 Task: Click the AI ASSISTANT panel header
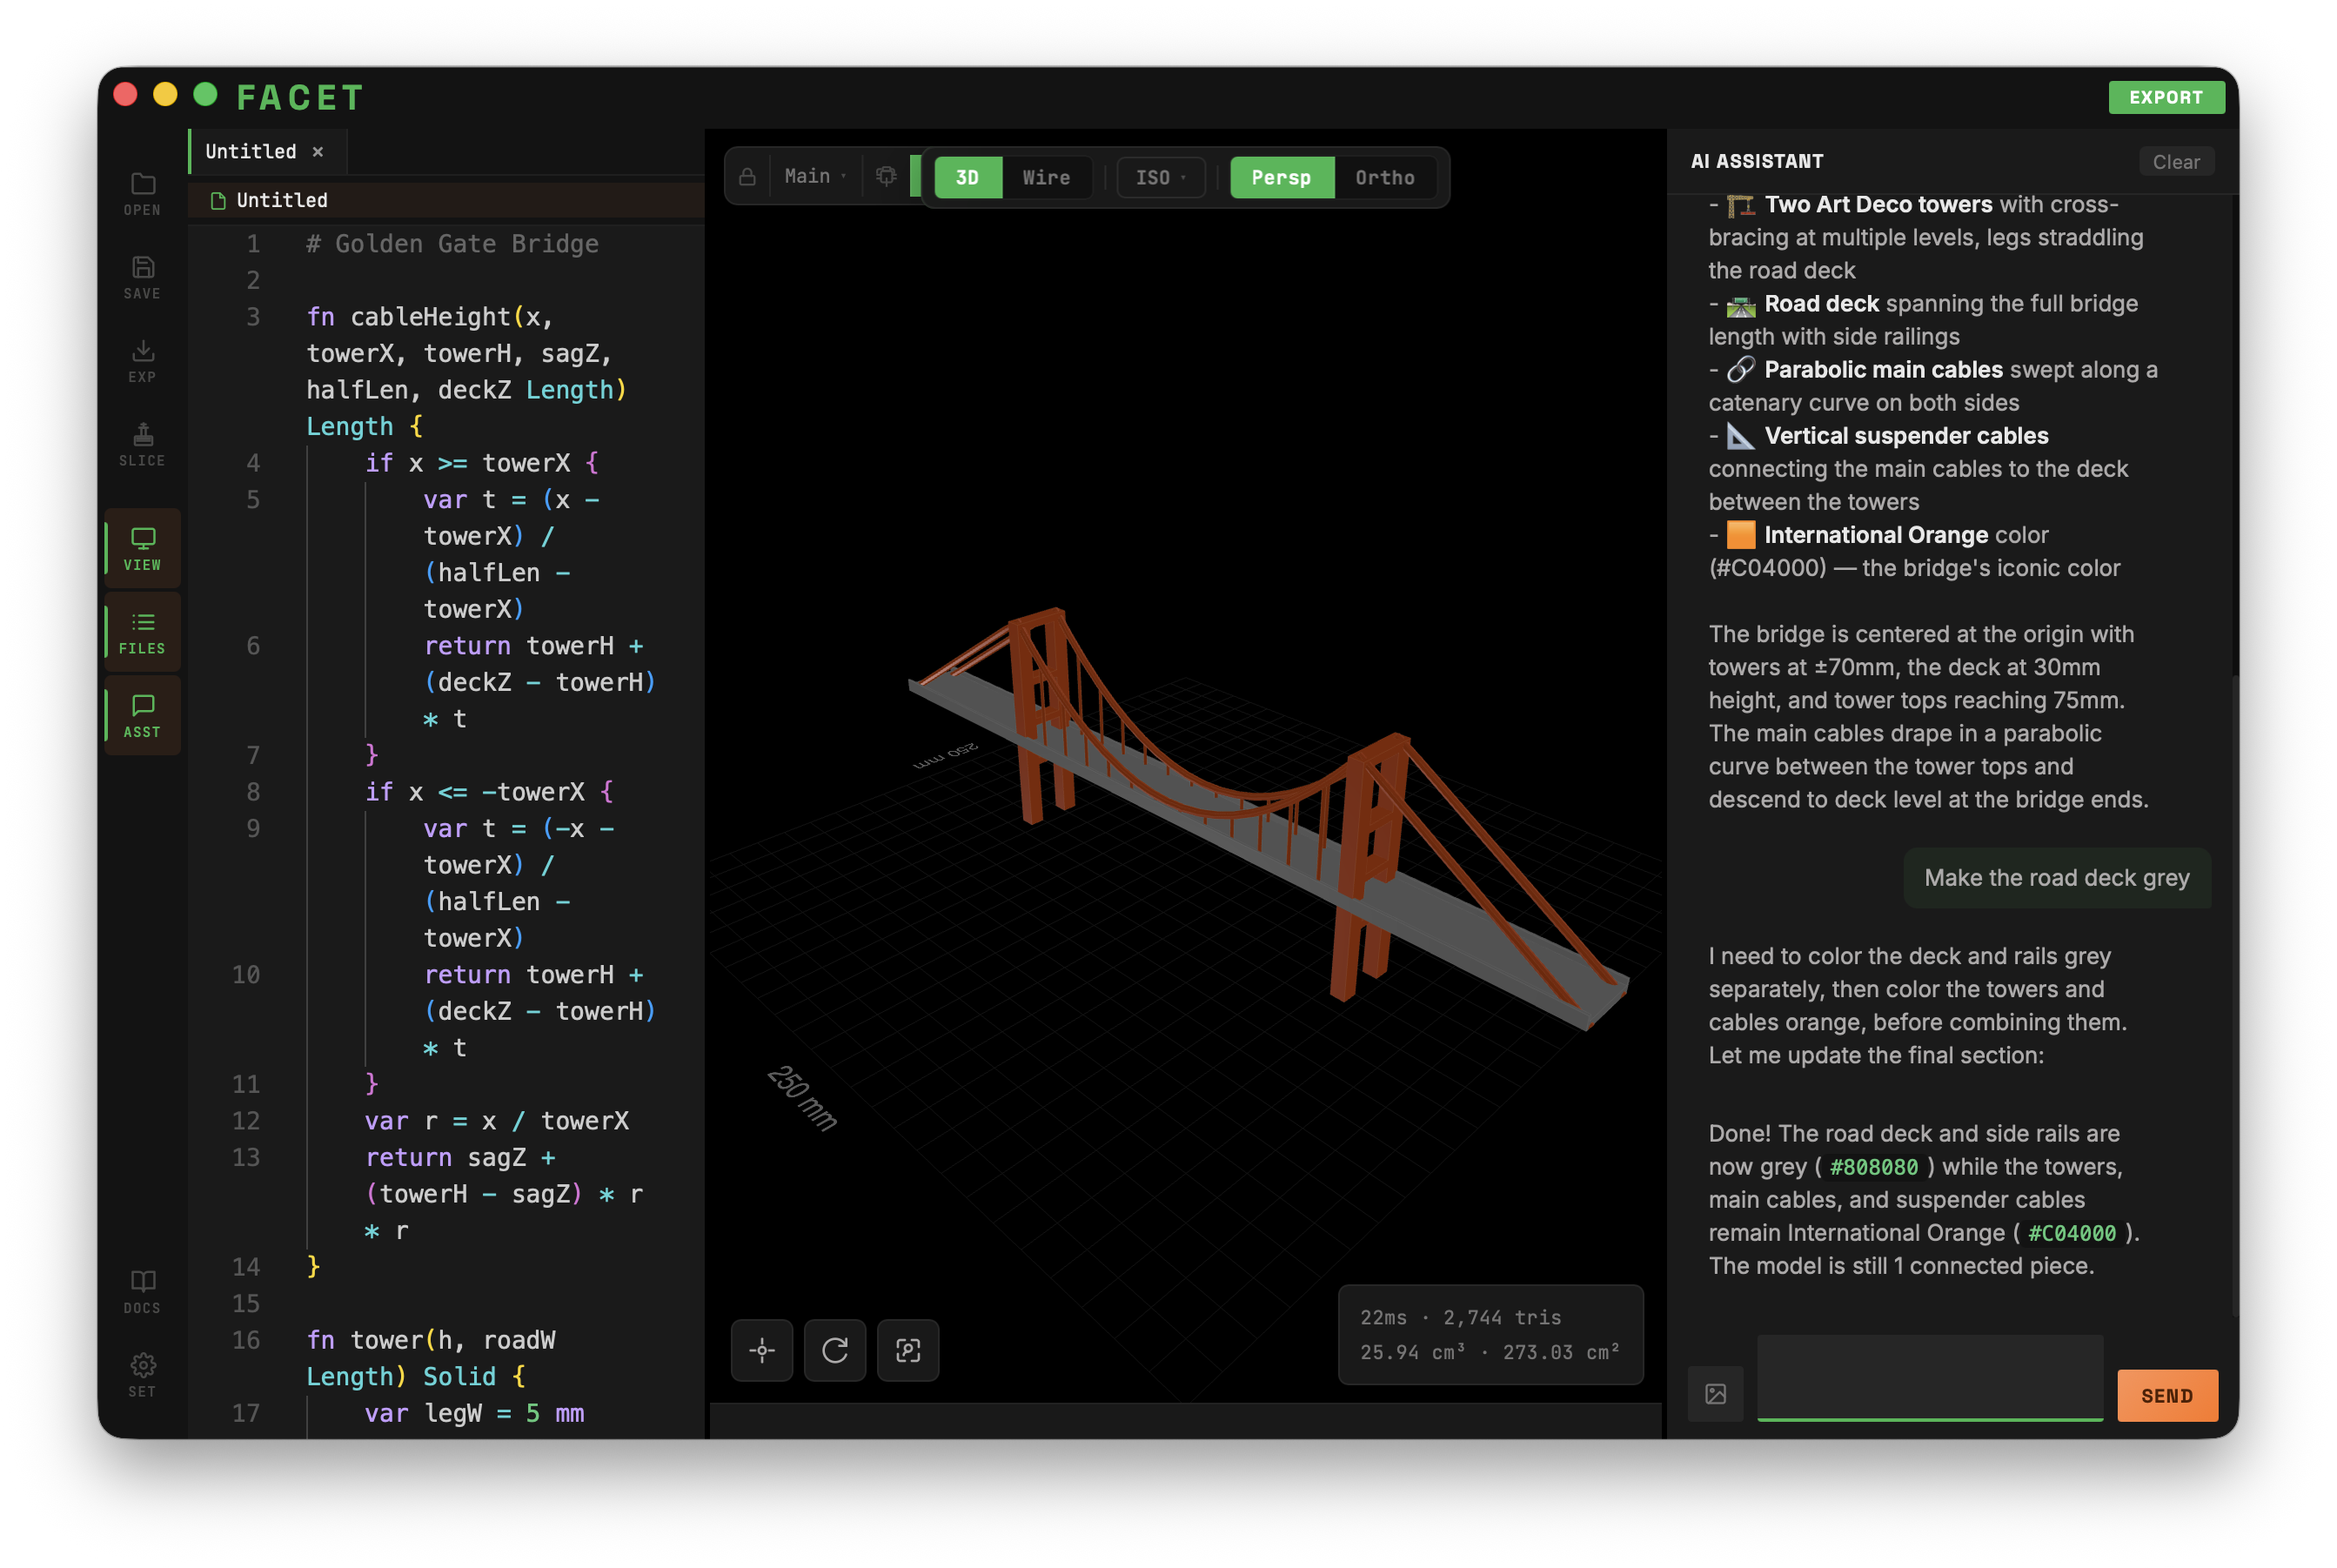1757,161
